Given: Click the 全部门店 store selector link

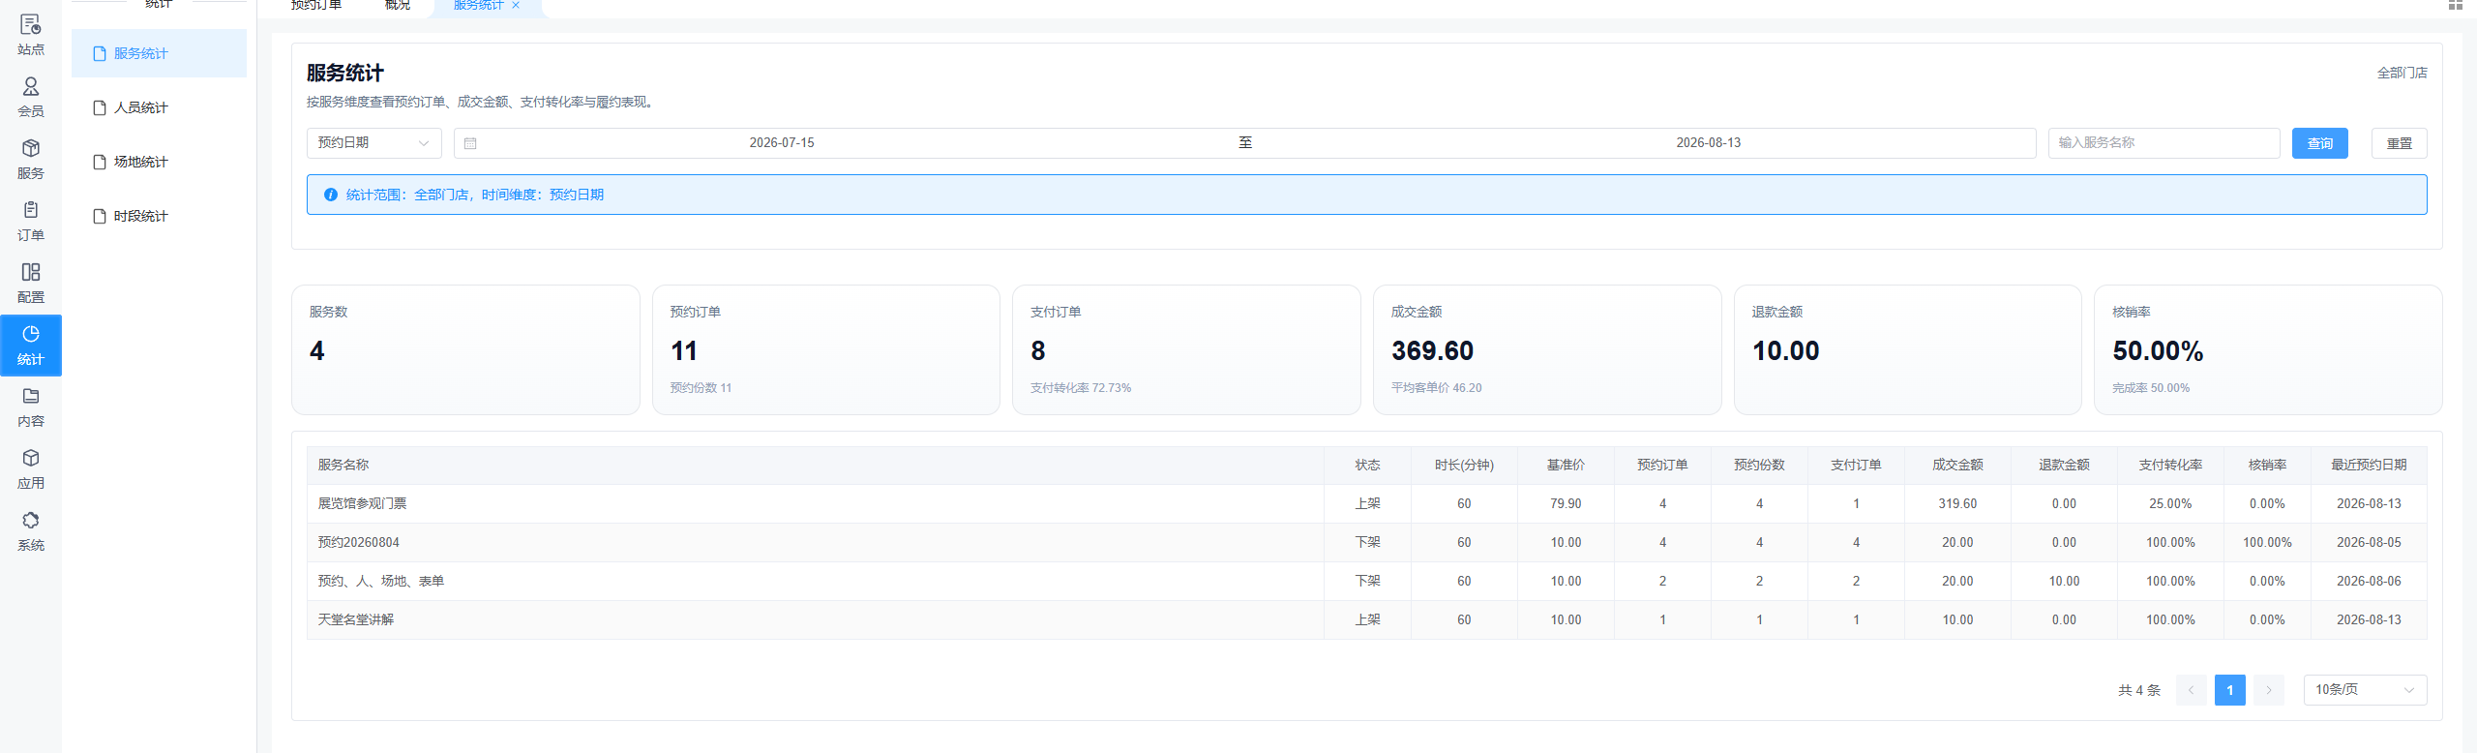Looking at the screenshot, I should pyautogui.click(x=2402, y=73).
